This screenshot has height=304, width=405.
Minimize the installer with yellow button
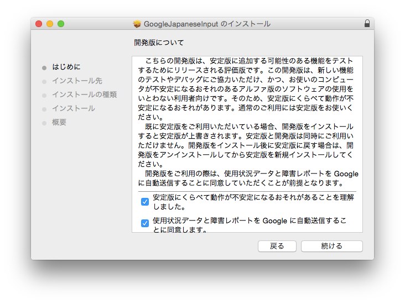(50, 24)
